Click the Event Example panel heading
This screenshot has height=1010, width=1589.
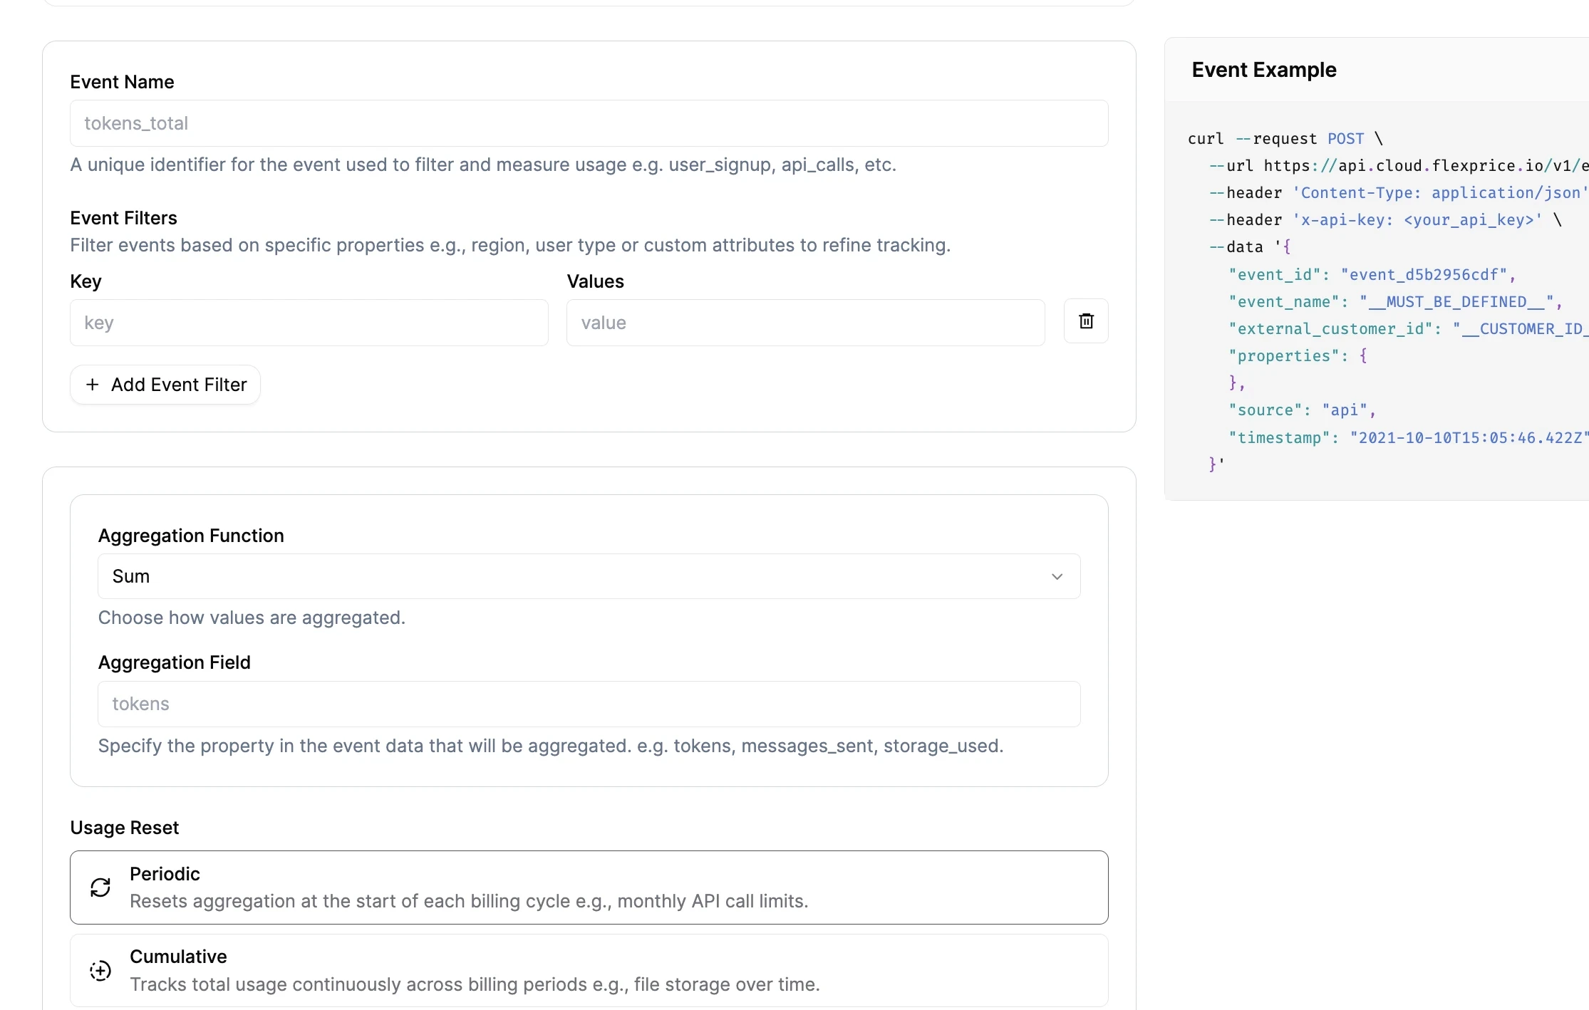(1263, 70)
